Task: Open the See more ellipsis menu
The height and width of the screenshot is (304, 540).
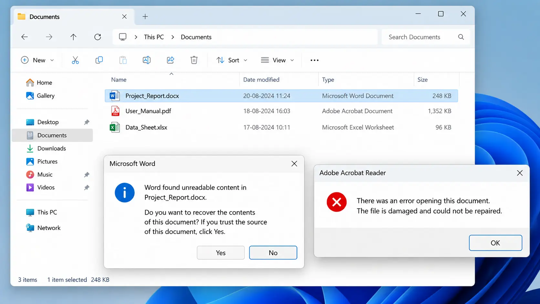Action: [315, 60]
